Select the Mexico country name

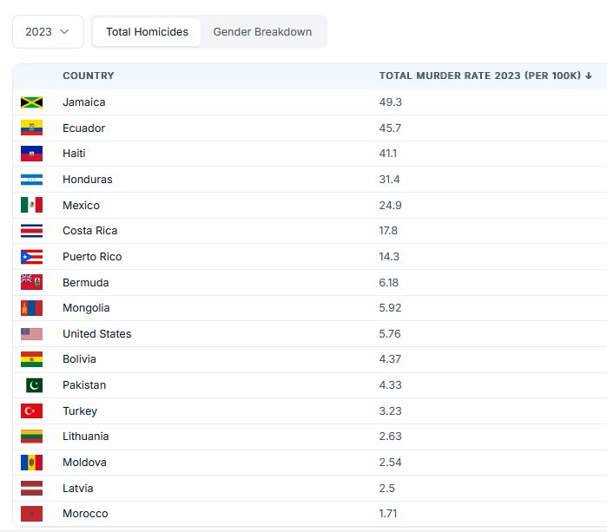tap(82, 206)
